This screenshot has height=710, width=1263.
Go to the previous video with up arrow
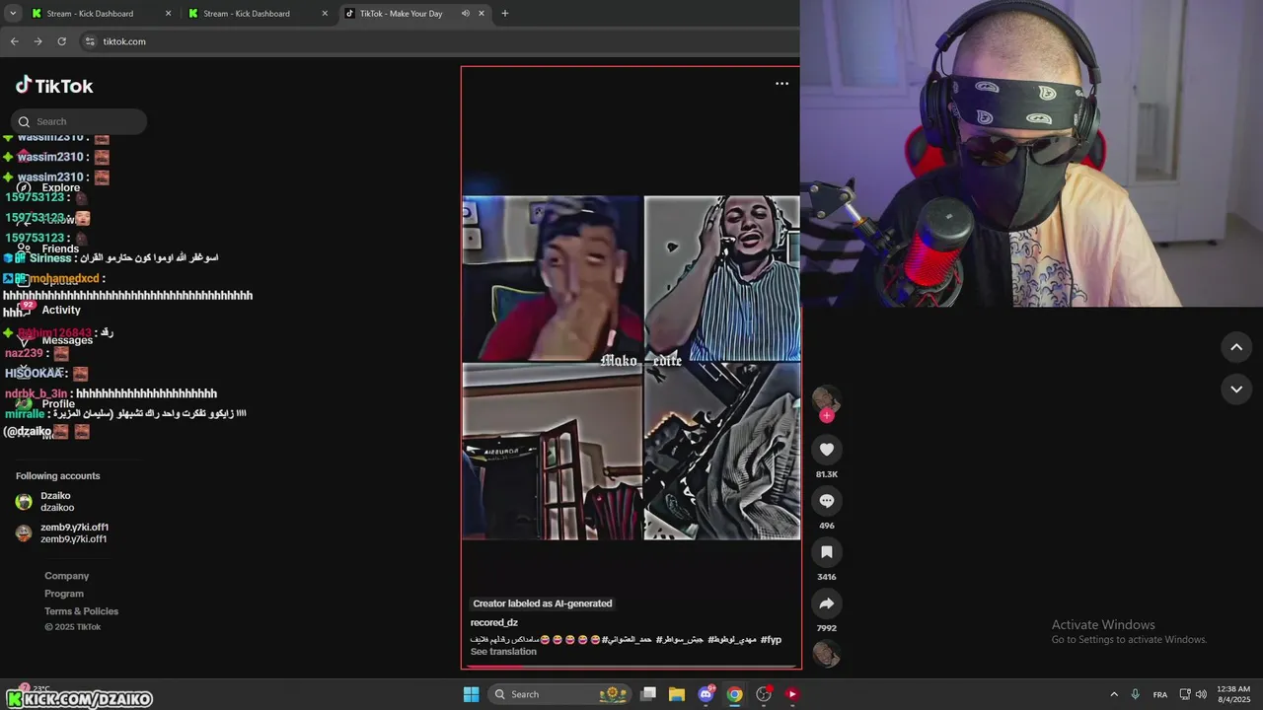click(x=1236, y=347)
